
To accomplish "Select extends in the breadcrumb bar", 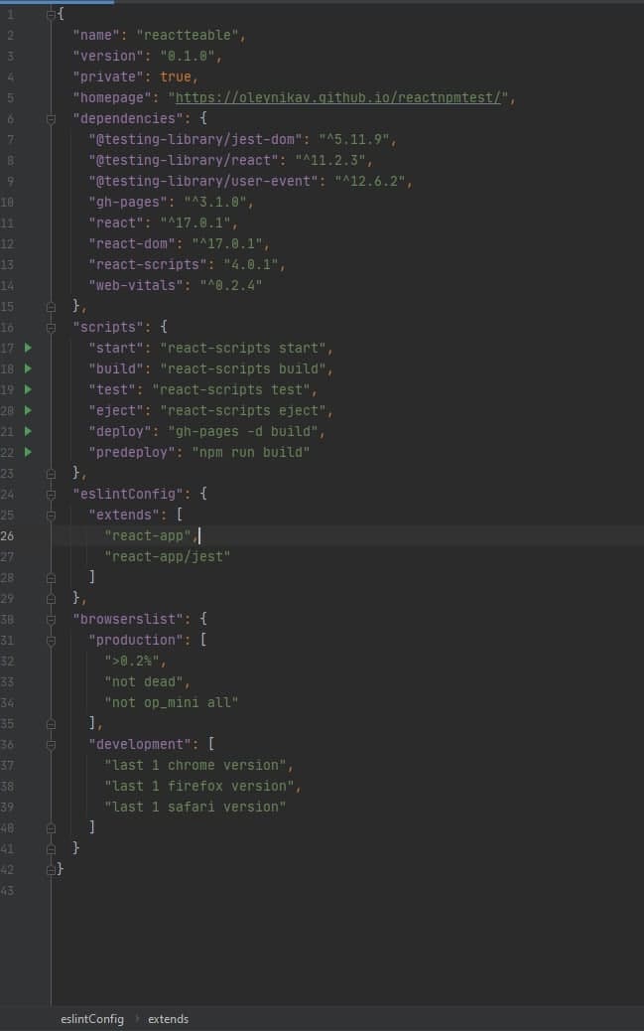I will click(169, 1019).
